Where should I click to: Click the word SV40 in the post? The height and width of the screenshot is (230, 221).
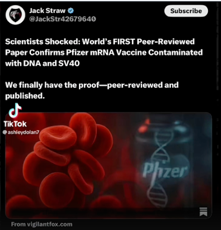coord(69,63)
